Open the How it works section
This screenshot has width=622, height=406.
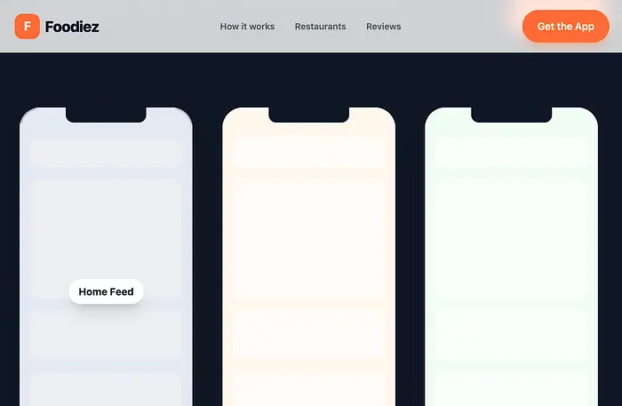coord(247,27)
